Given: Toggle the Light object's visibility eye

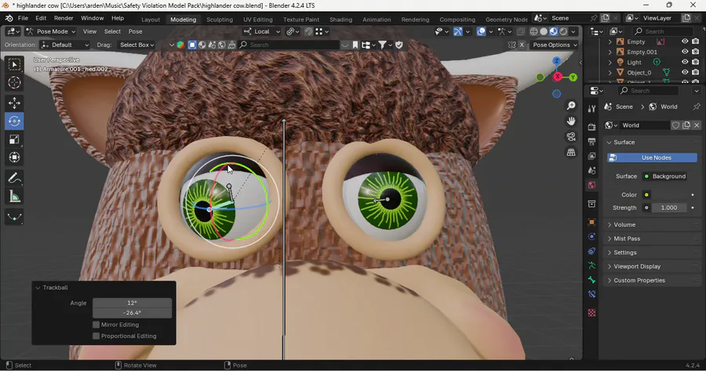Looking at the screenshot, I should tap(685, 62).
